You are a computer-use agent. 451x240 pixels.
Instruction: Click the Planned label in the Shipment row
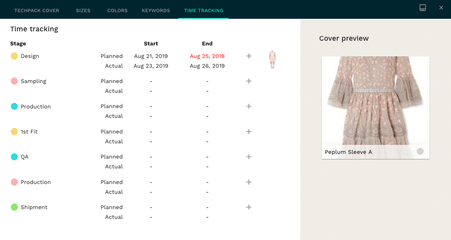[111, 208]
